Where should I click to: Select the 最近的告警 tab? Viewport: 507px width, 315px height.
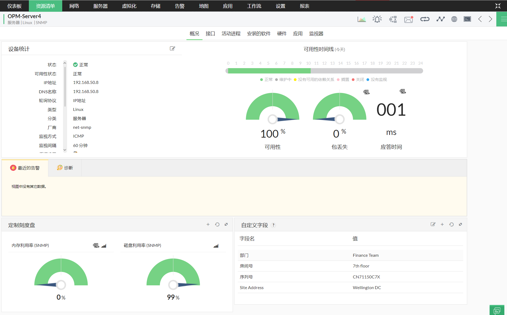25,168
